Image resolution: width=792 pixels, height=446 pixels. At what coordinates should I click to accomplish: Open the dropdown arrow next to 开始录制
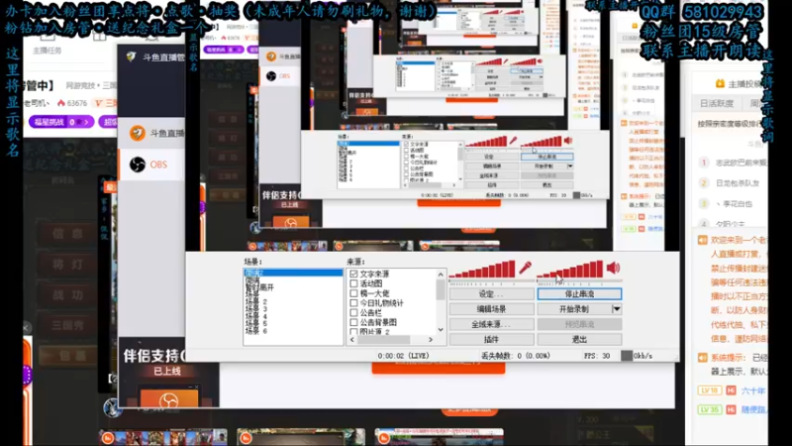(616, 309)
